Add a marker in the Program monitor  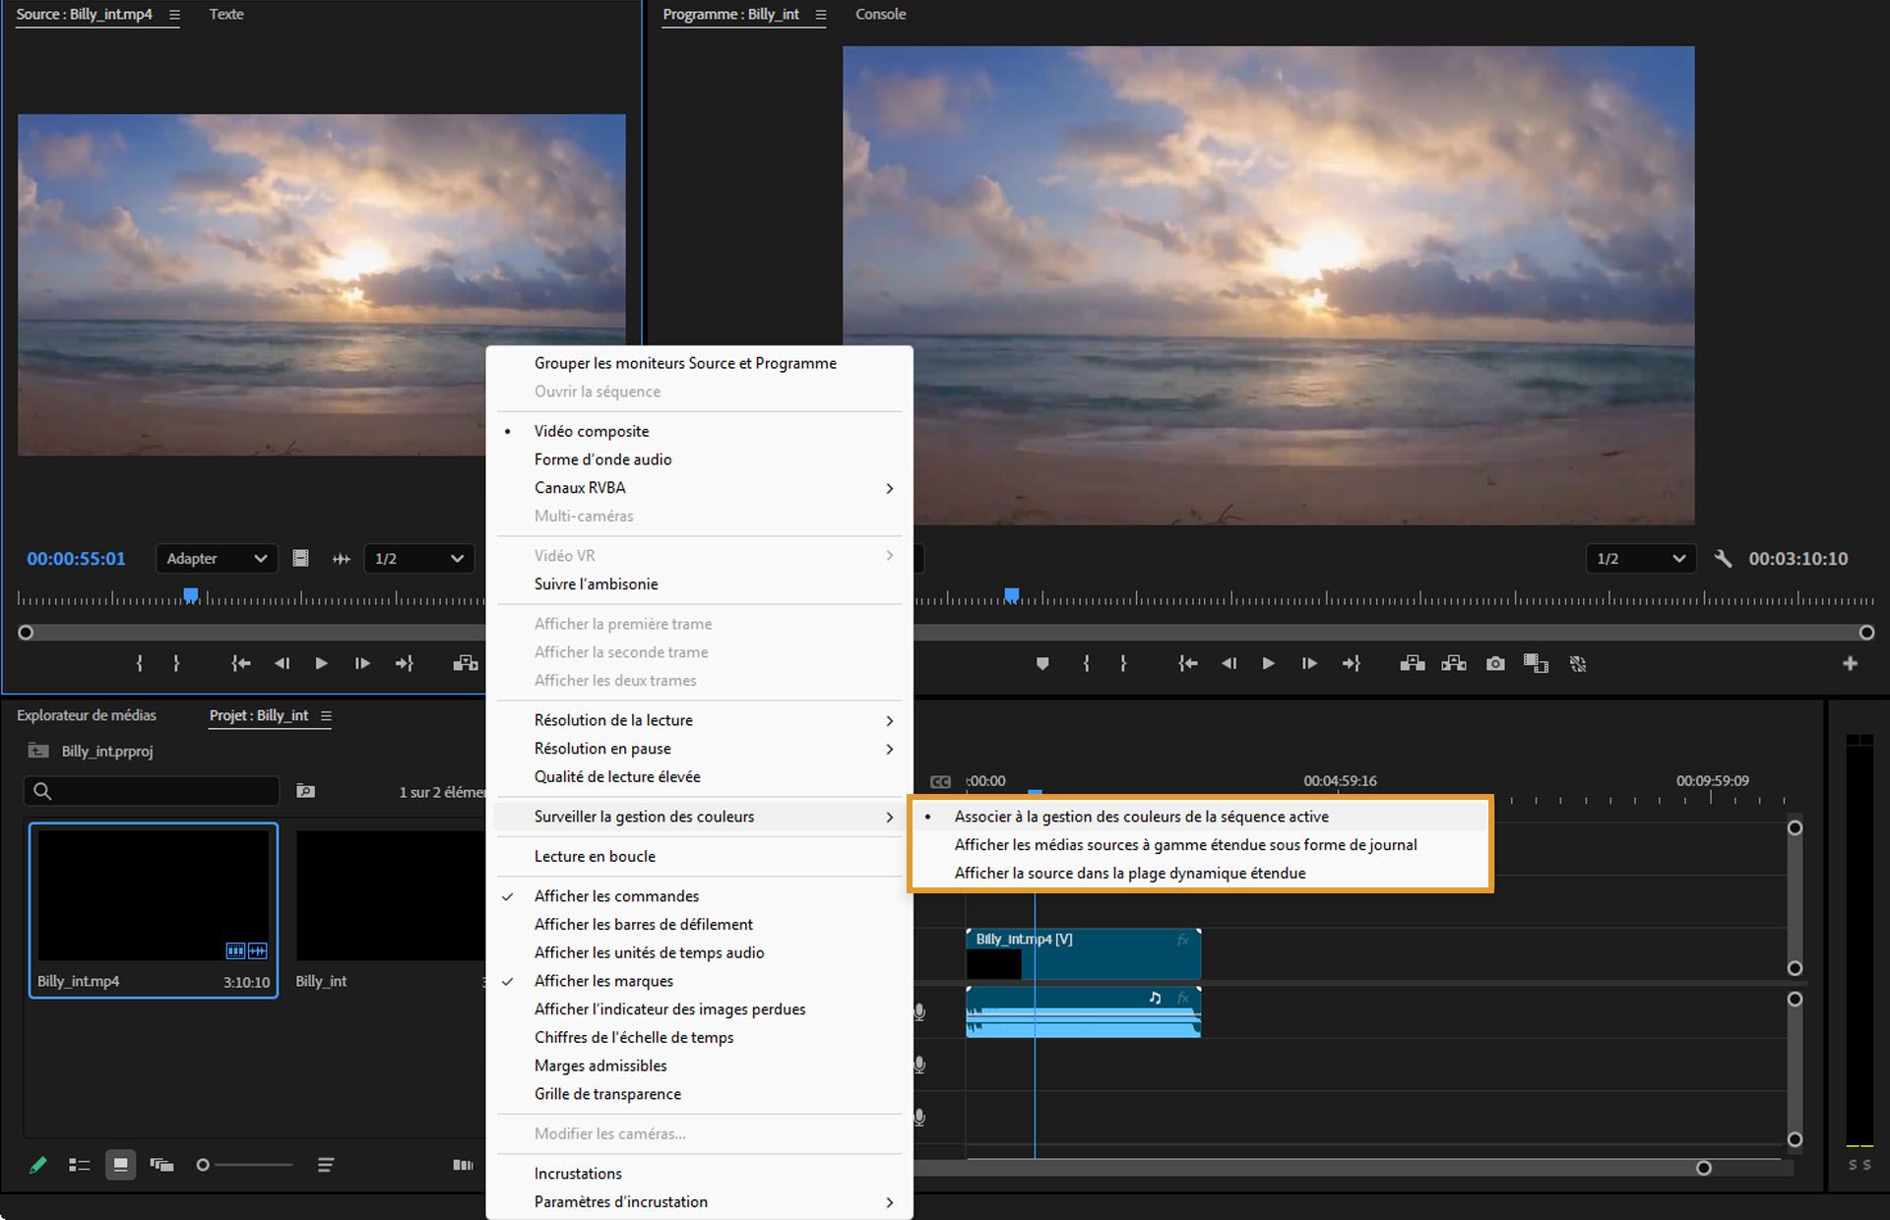[1042, 664]
